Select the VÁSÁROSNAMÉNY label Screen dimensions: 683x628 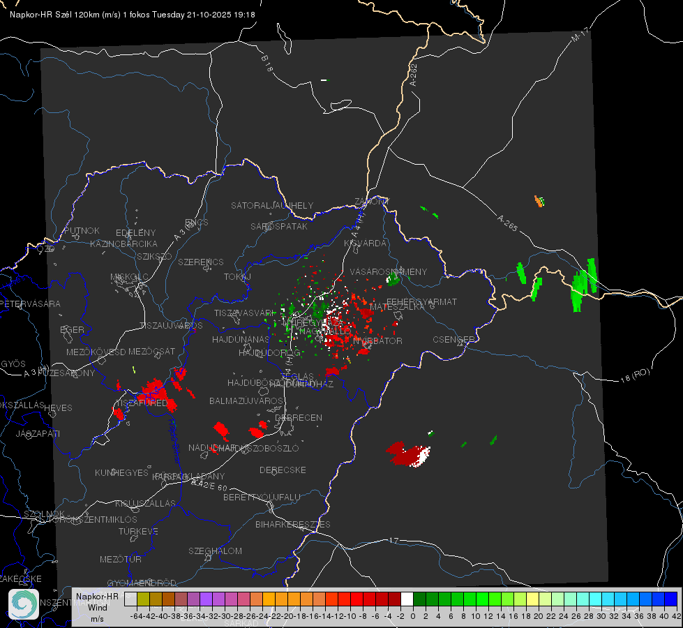click(389, 271)
